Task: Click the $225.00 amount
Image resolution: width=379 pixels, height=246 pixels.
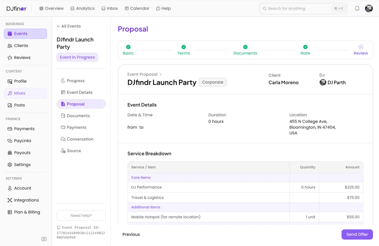Action: click(352, 187)
